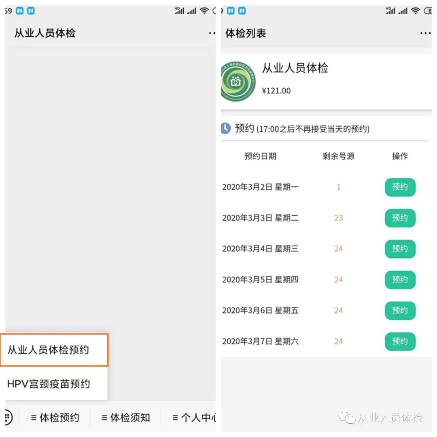Expand the 体检须知 bottom menu
The height and width of the screenshot is (437, 437).
125,418
